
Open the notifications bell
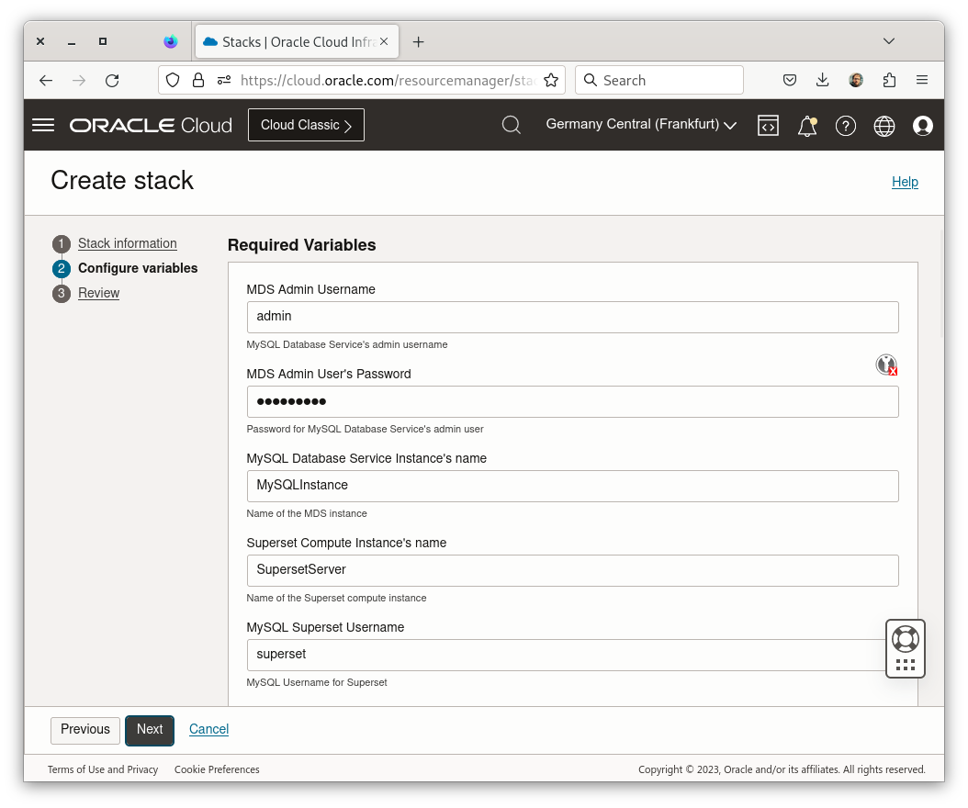coord(806,126)
